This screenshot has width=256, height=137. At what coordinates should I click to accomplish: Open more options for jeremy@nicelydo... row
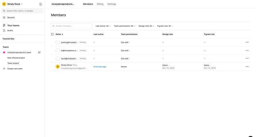tap(247, 42)
